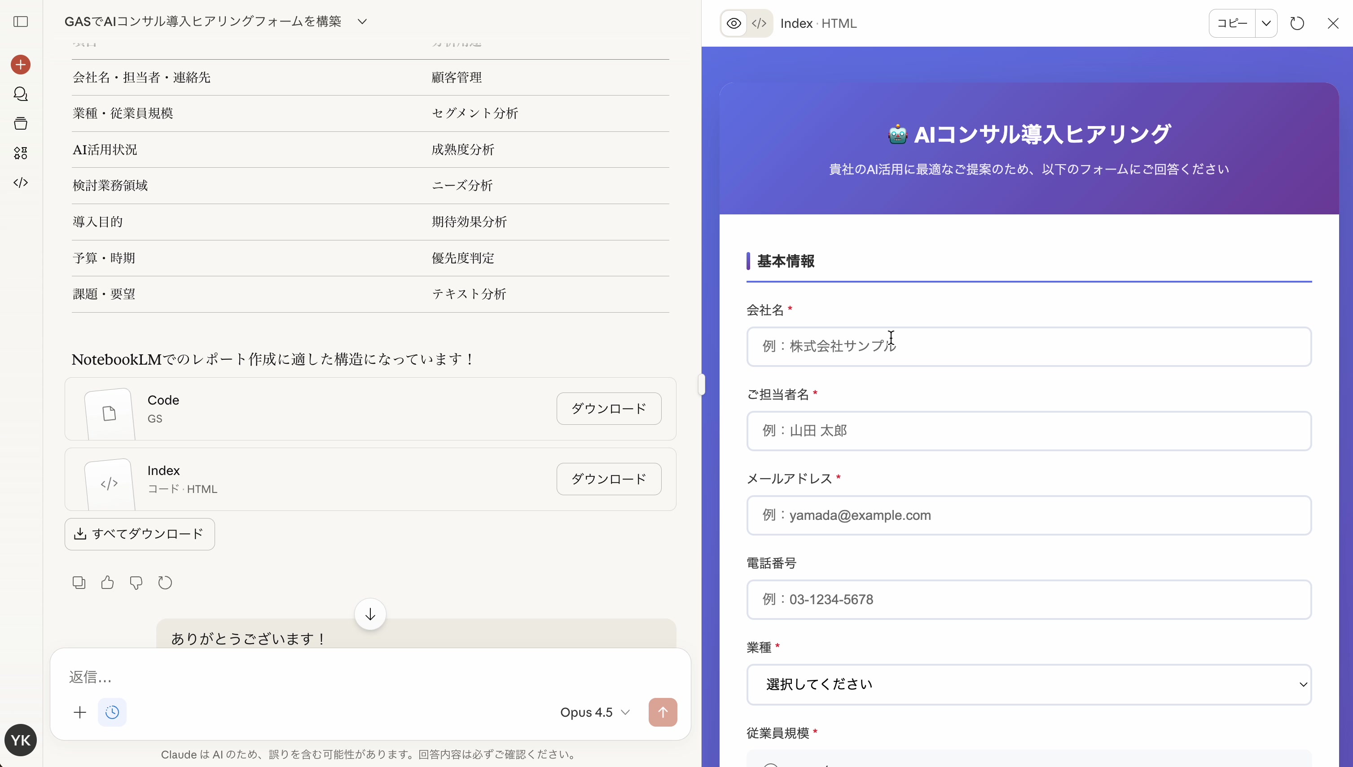Open the Opus 4.5 model selector
The width and height of the screenshot is (1353, 767).
594,712
